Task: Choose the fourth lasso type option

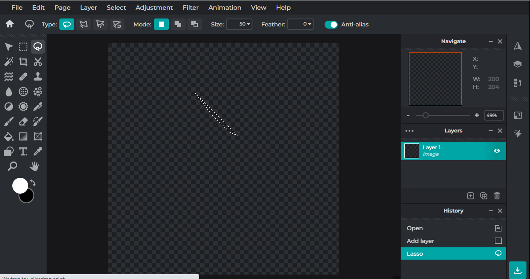Action: coord(117,24)
